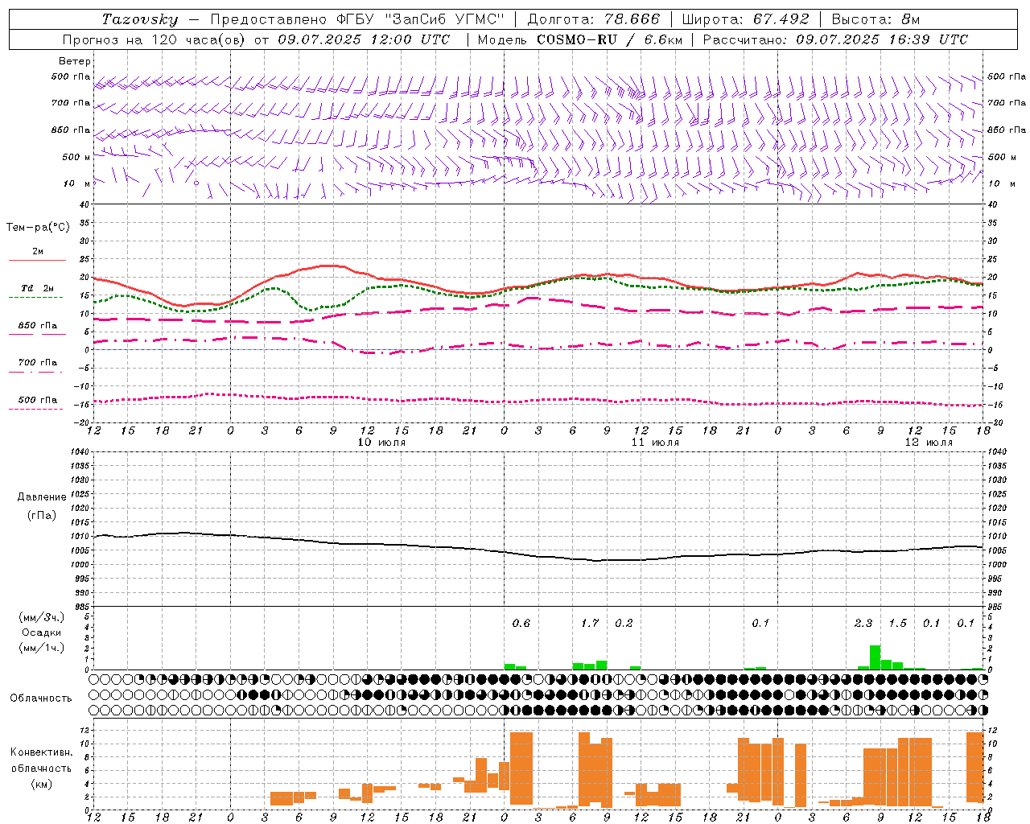
Task: Click the tallest green precipitation bar
Action: 875,657
